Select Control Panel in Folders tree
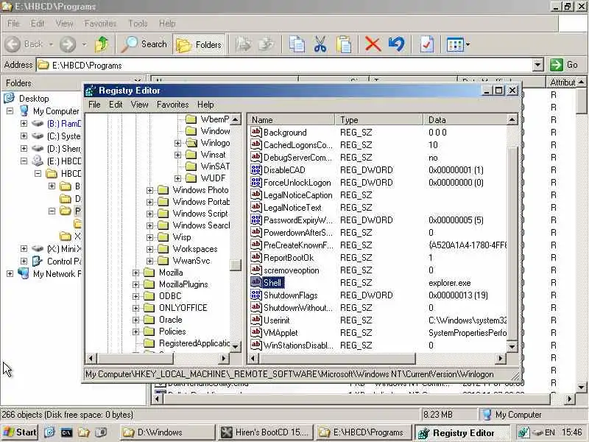The width and height of the screenshot is (589, 442). [x=64, y=262]
